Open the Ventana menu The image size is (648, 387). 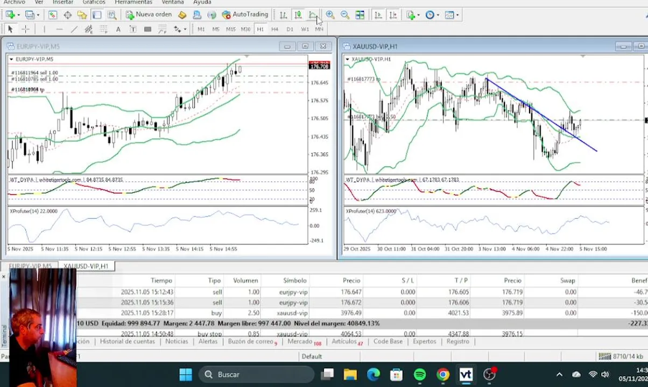coord(173,2)
